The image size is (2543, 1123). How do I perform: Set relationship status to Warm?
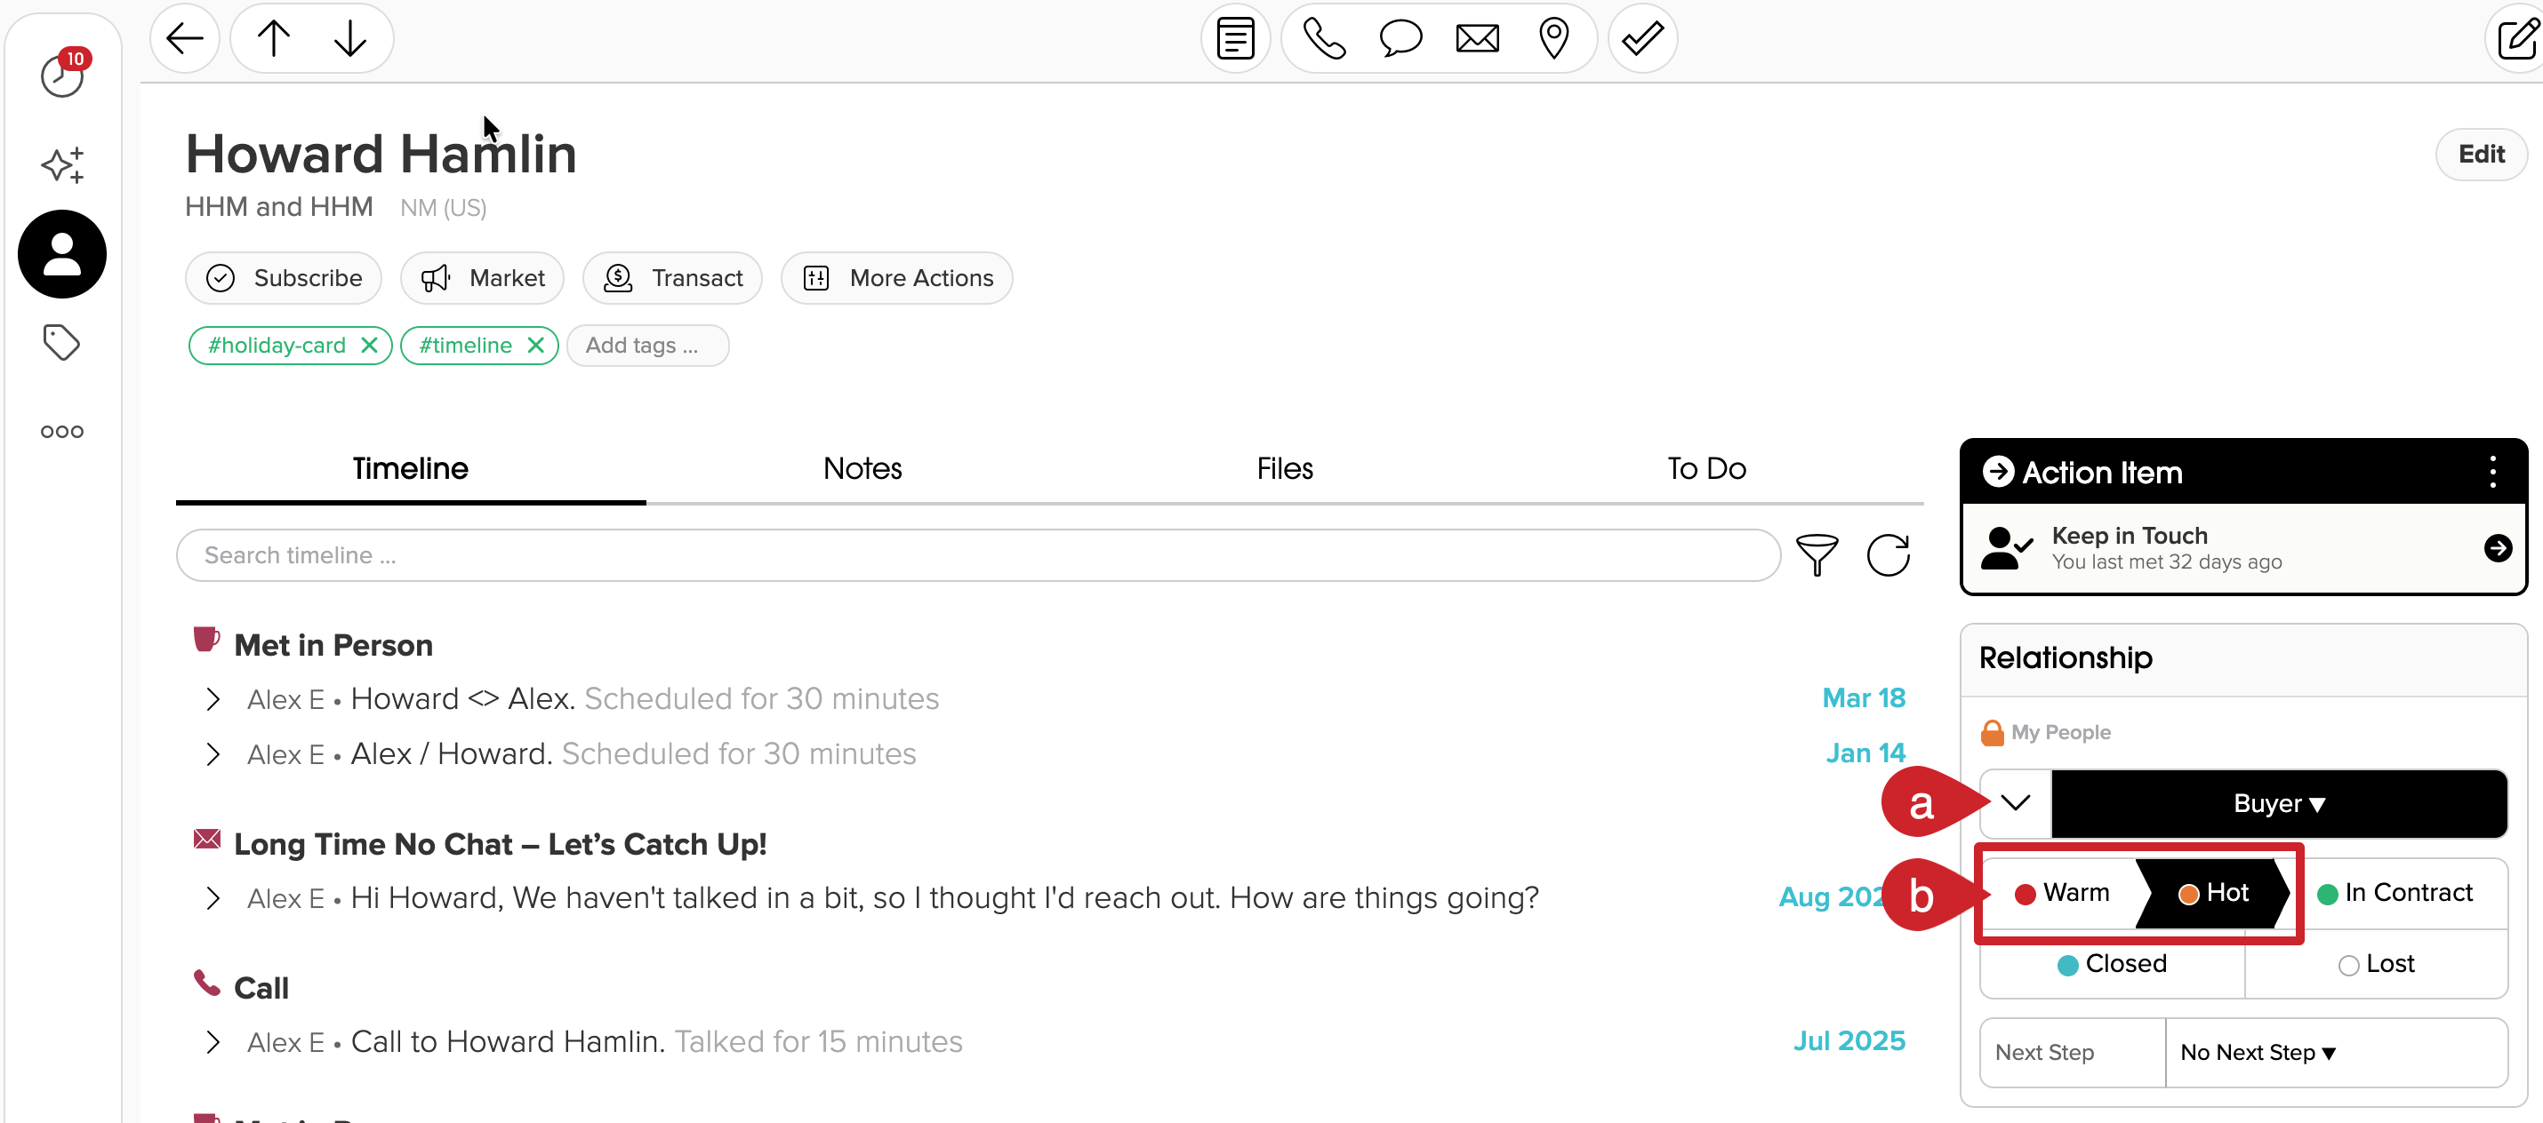point(2061,893)
